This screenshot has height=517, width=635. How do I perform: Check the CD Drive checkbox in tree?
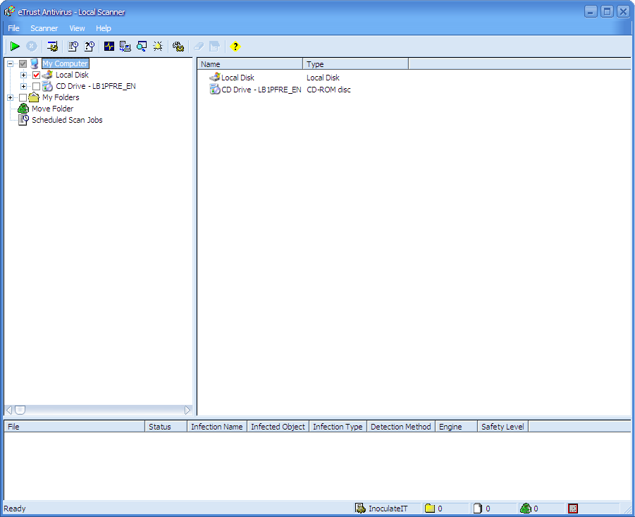click(x=36, y=86)
